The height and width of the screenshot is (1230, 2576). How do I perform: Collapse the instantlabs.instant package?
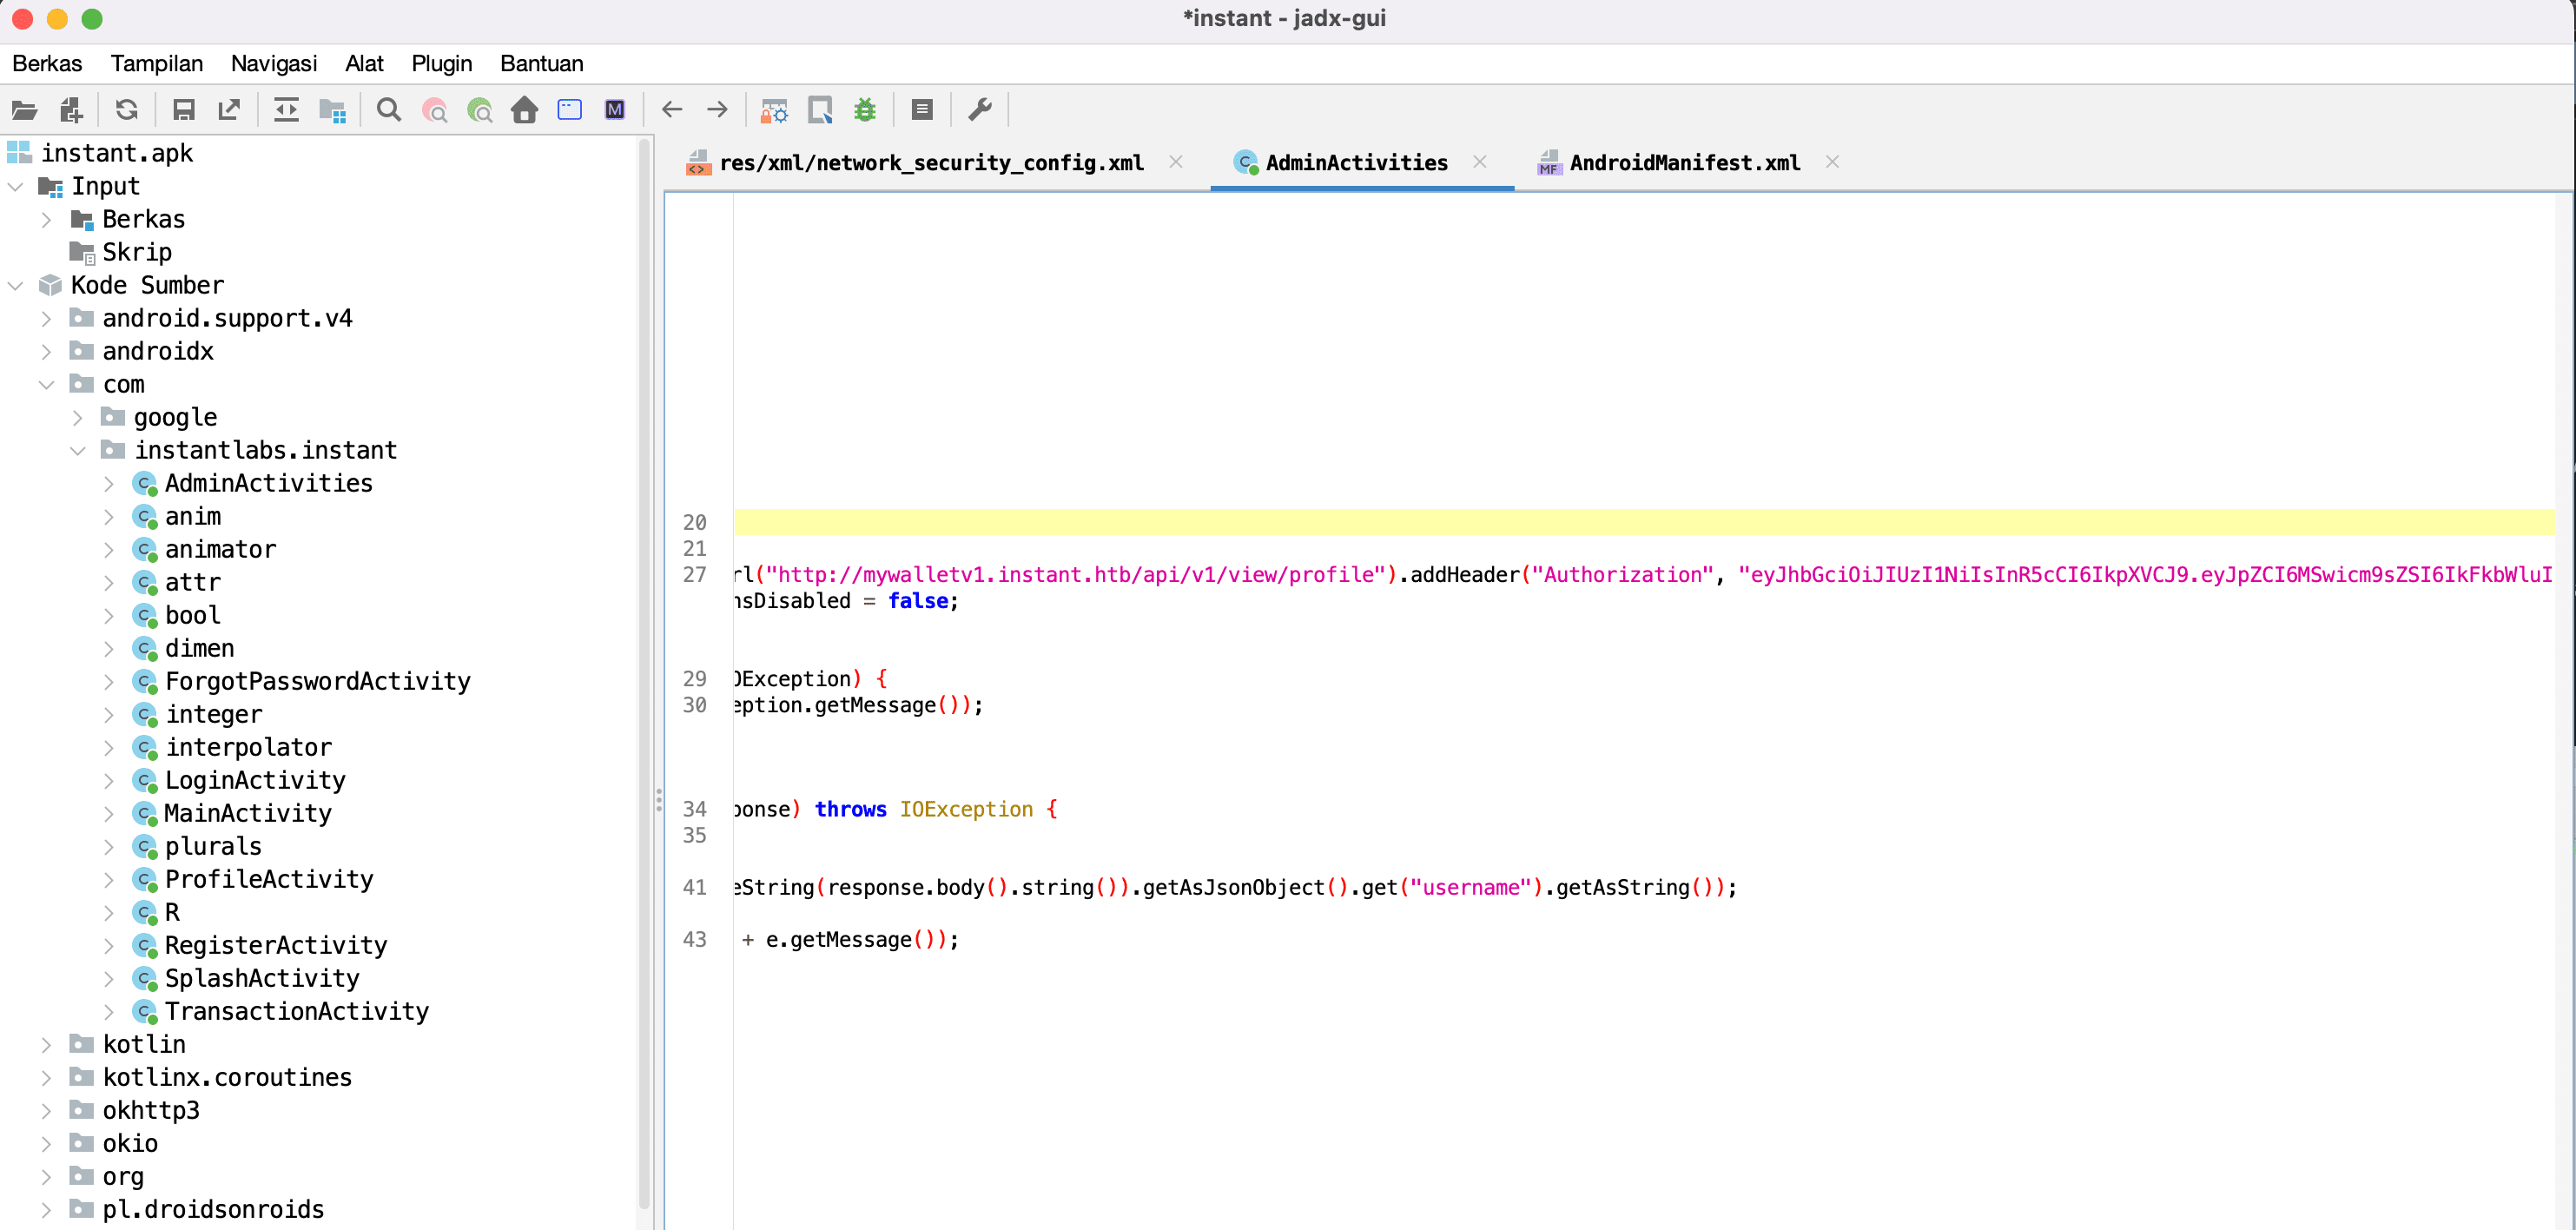point(78,451)
